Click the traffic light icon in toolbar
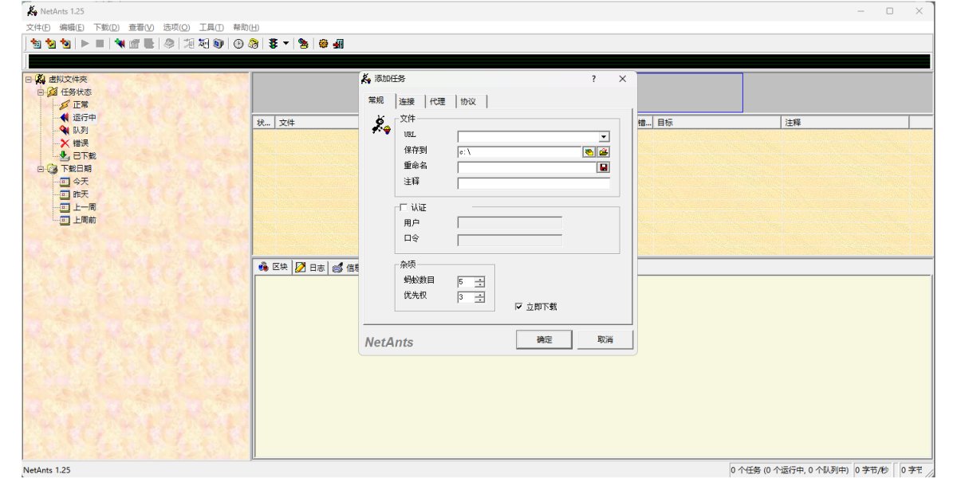 click(273, 44)
